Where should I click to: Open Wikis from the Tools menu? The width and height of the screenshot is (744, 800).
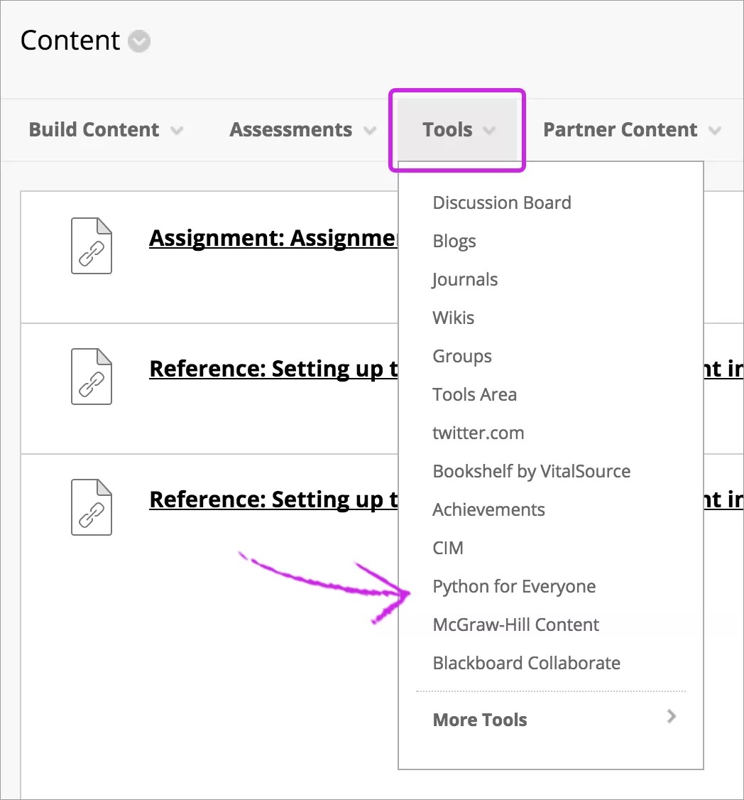(x=453, y=318)
